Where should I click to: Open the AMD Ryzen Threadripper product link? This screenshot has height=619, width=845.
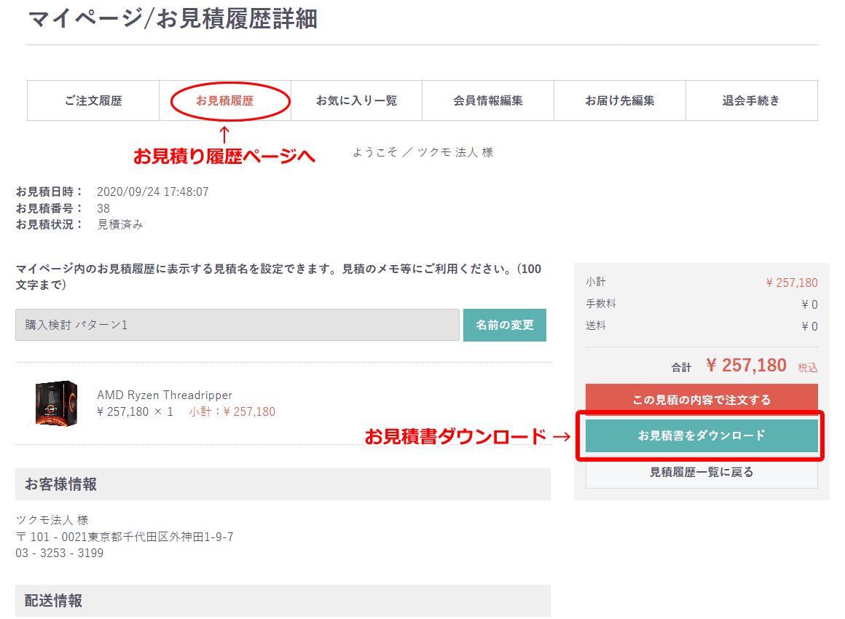tap(164, 395)
